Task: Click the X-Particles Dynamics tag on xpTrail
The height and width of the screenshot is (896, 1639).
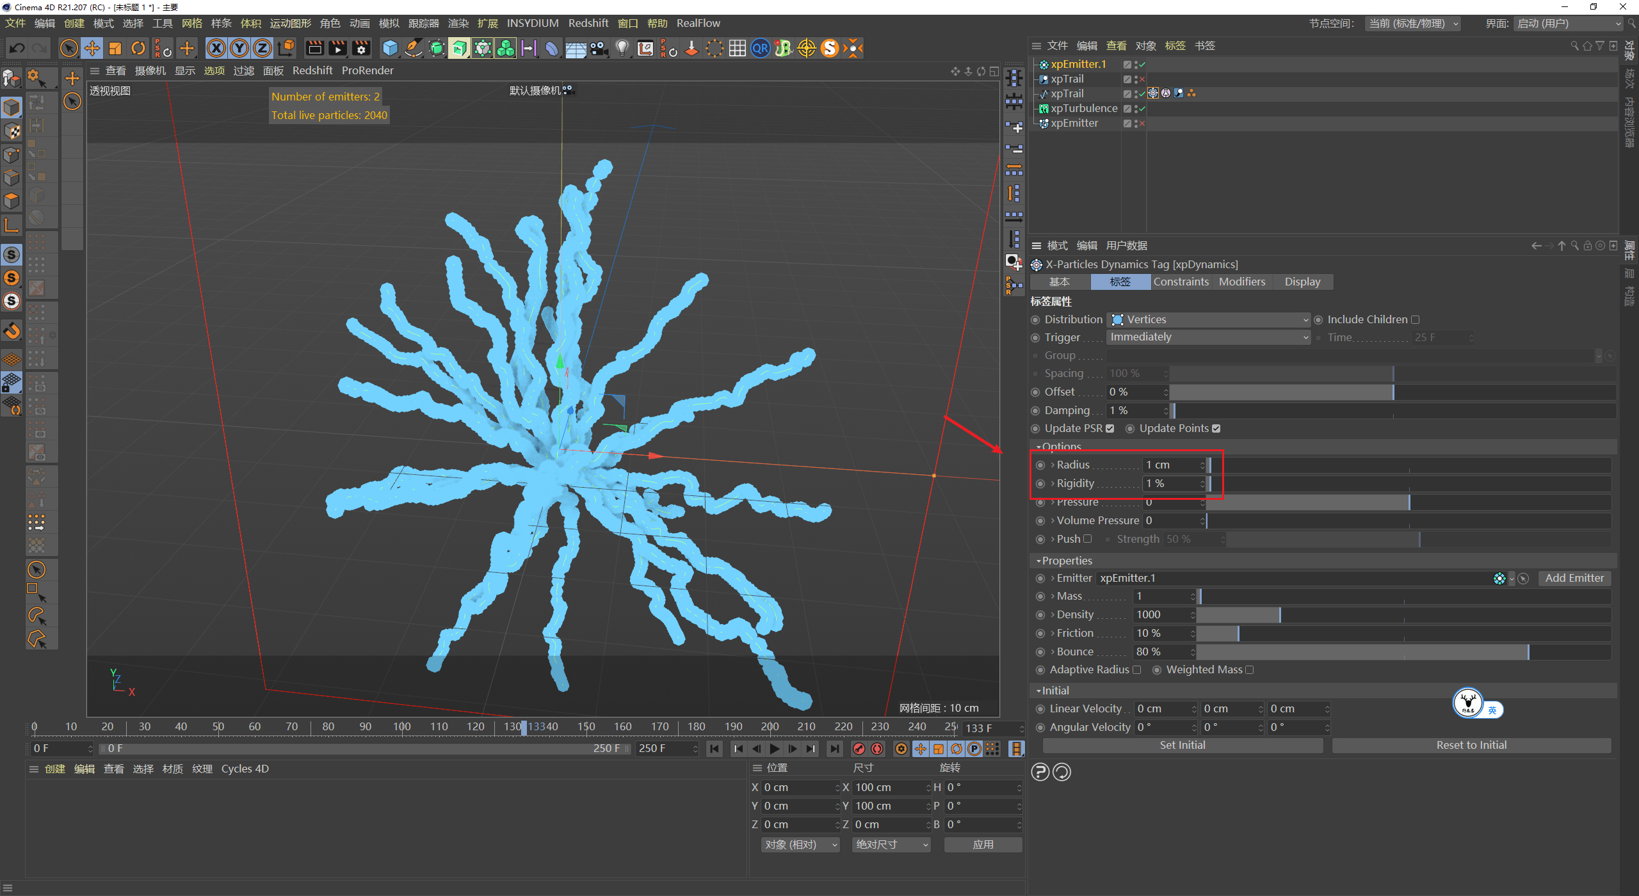Action: click(x=1153, y=94)
